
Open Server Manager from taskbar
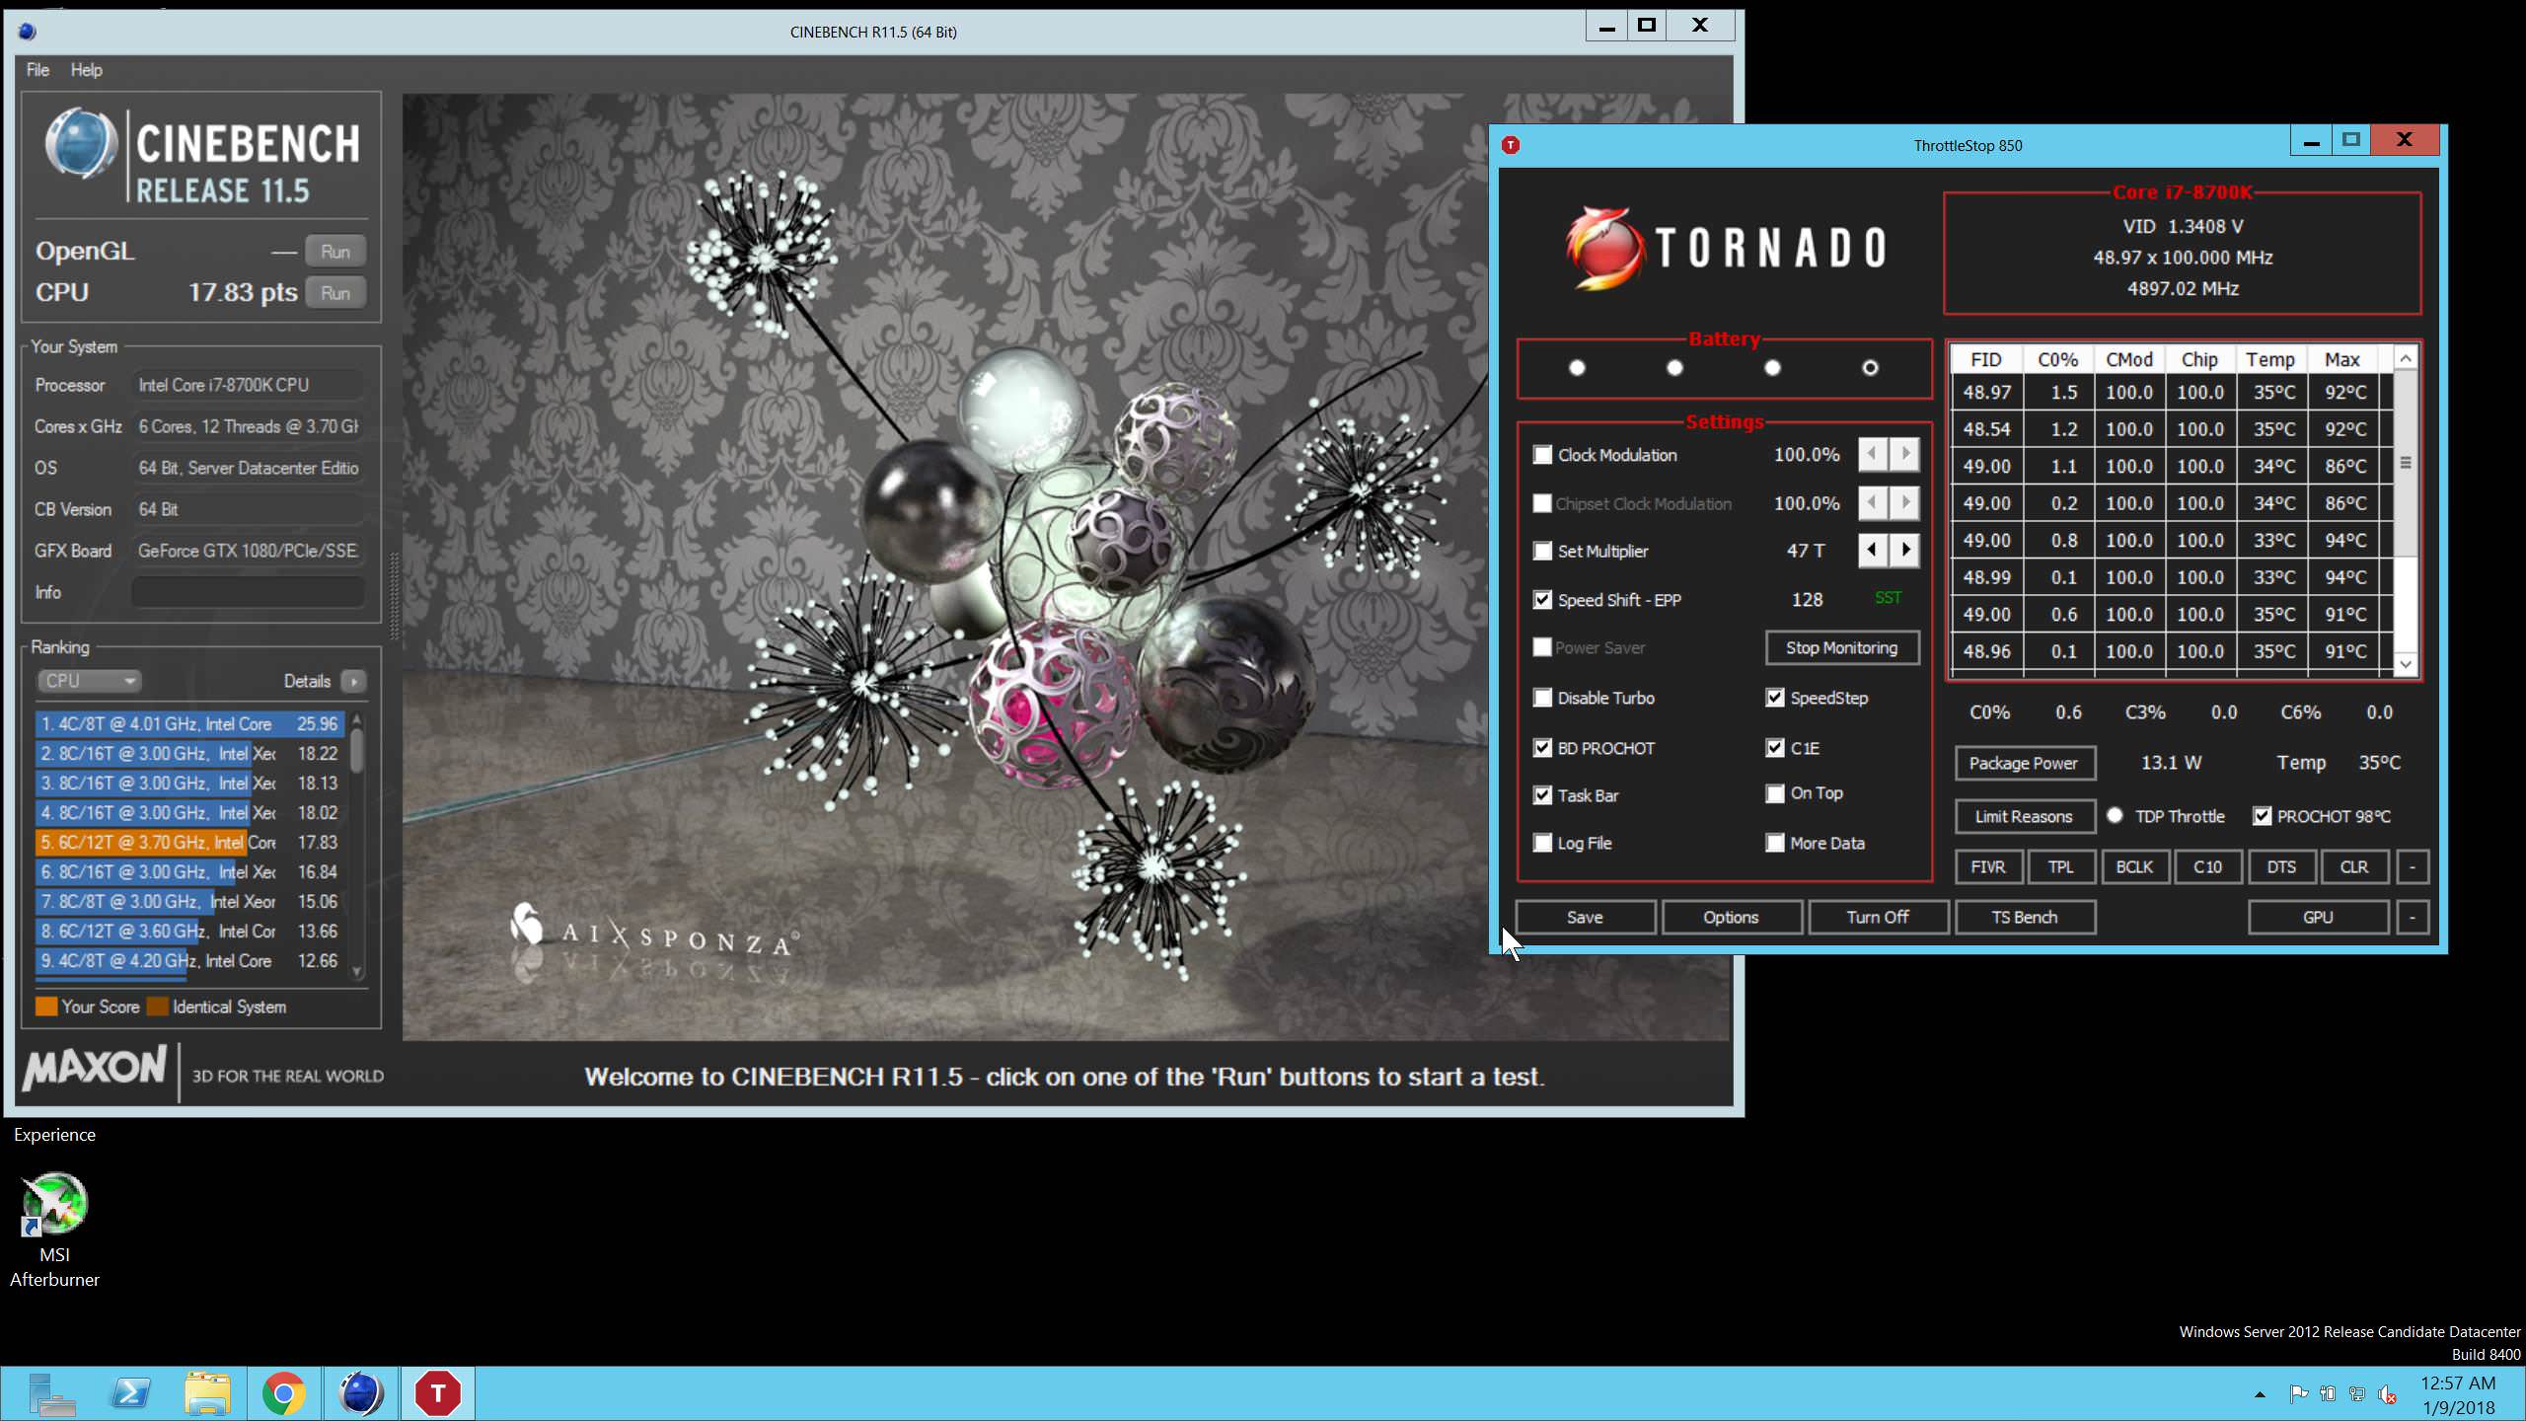tap(51, 1393)
